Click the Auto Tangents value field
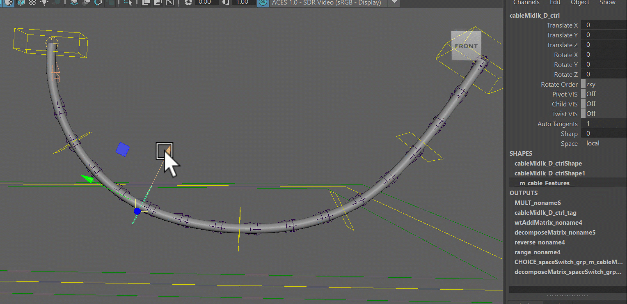Viewport: 627px width, 304px height. coord(604,124)
